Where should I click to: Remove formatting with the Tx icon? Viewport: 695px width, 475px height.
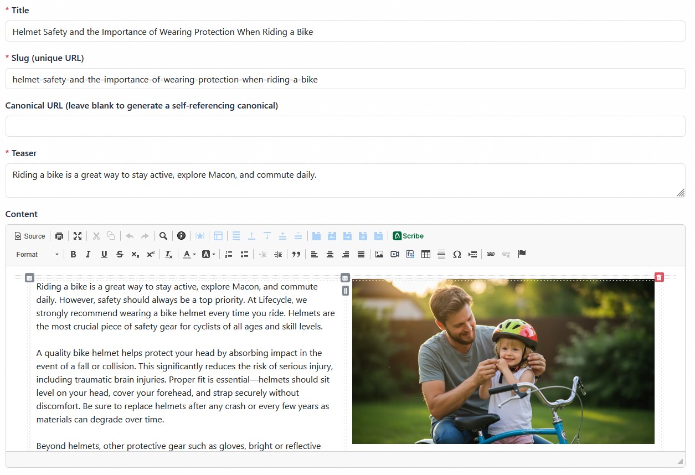pos(169,254)
